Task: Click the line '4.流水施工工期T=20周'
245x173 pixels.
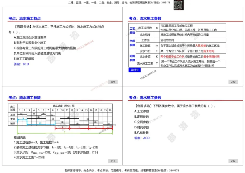Action: coord(29,157)
